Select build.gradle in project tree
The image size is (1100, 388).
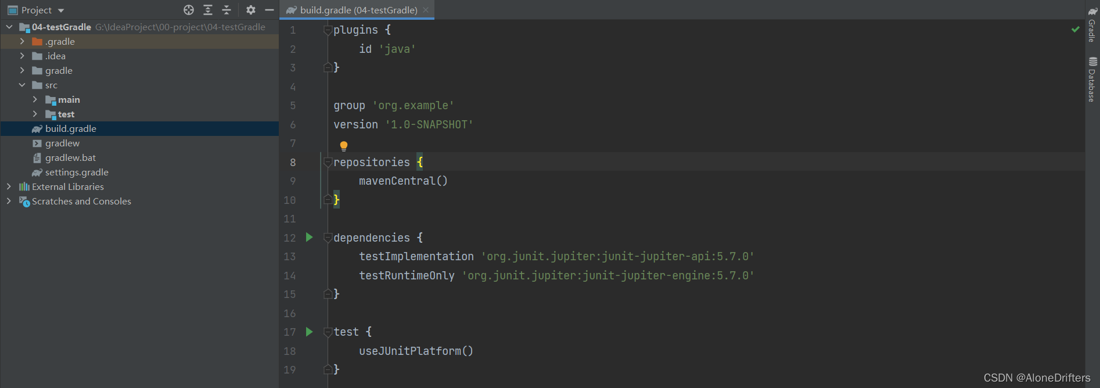pyautogui.click(x=139, y=128)
